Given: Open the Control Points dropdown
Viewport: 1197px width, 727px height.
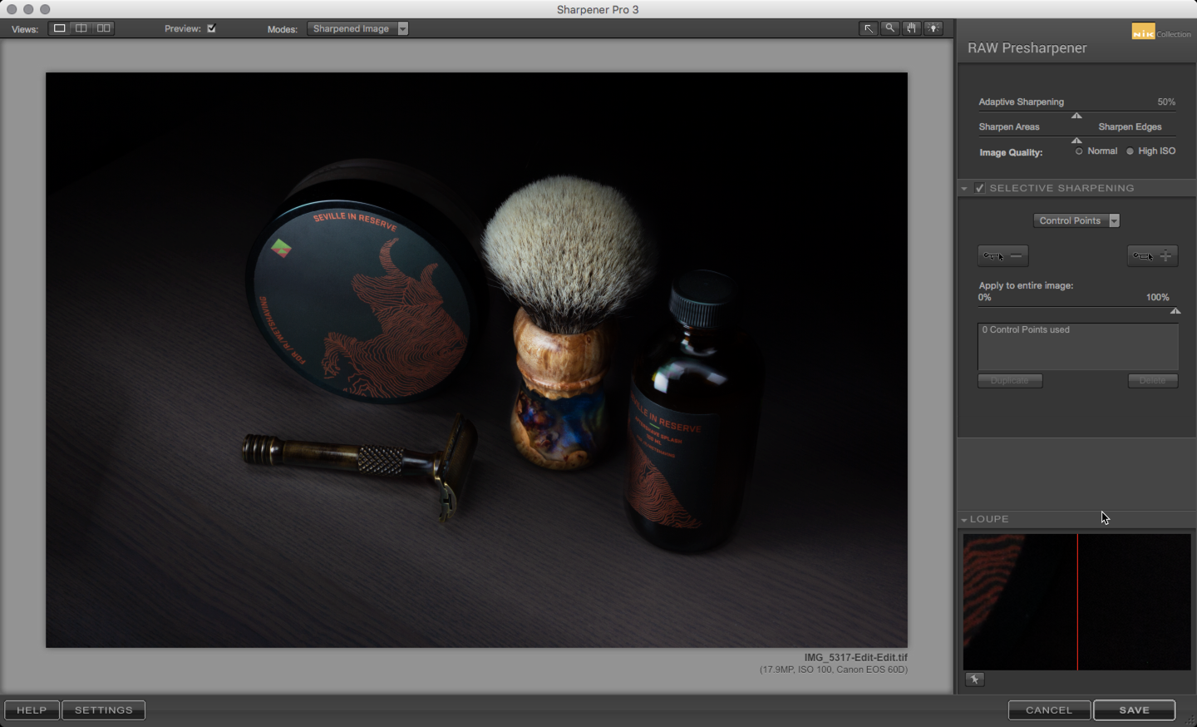Looking at the screenshot, I should (1076, 220).
